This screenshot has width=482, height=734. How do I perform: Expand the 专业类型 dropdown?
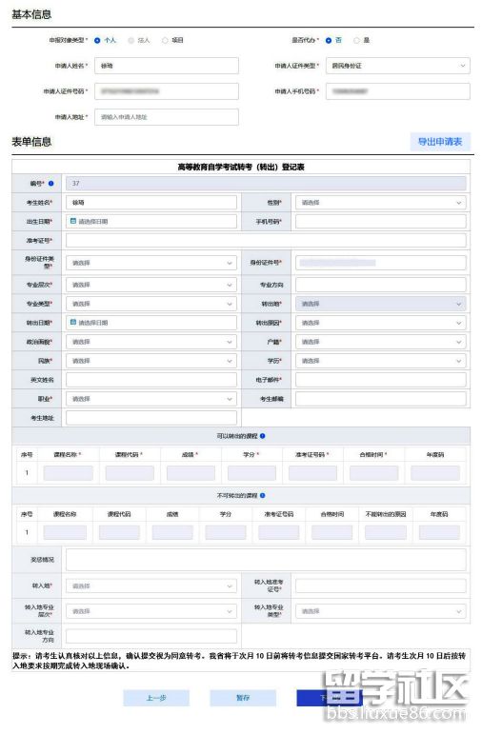pos(151,304)
